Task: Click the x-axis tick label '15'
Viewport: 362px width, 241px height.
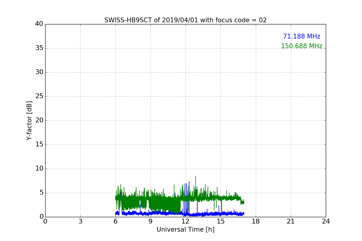Action: click(x=221, y=221)
